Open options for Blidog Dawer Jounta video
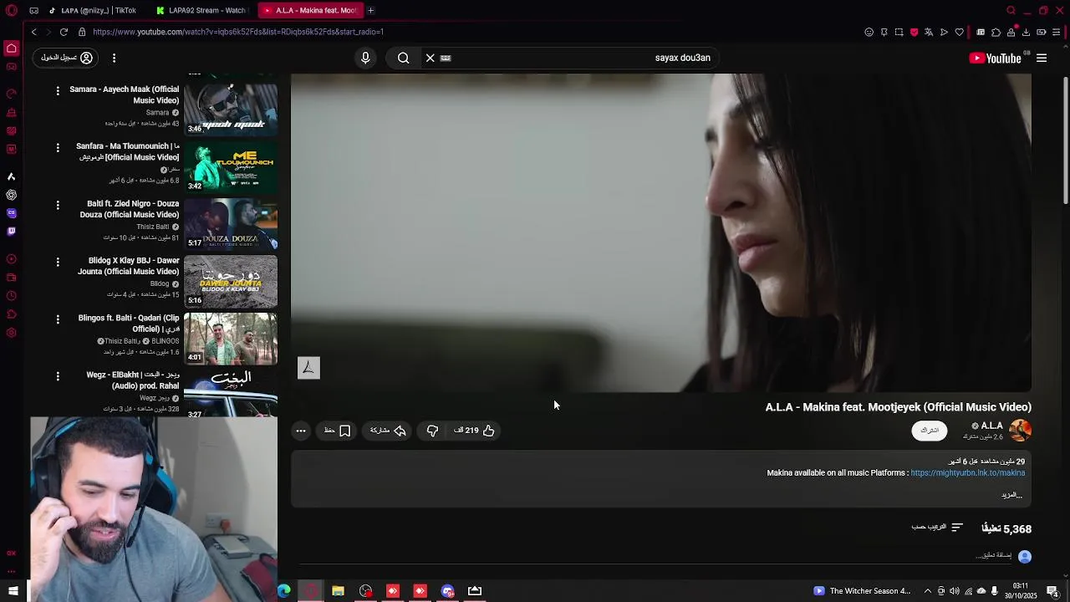This screenshot has width=1070, height=602. [x=58, y=262]
